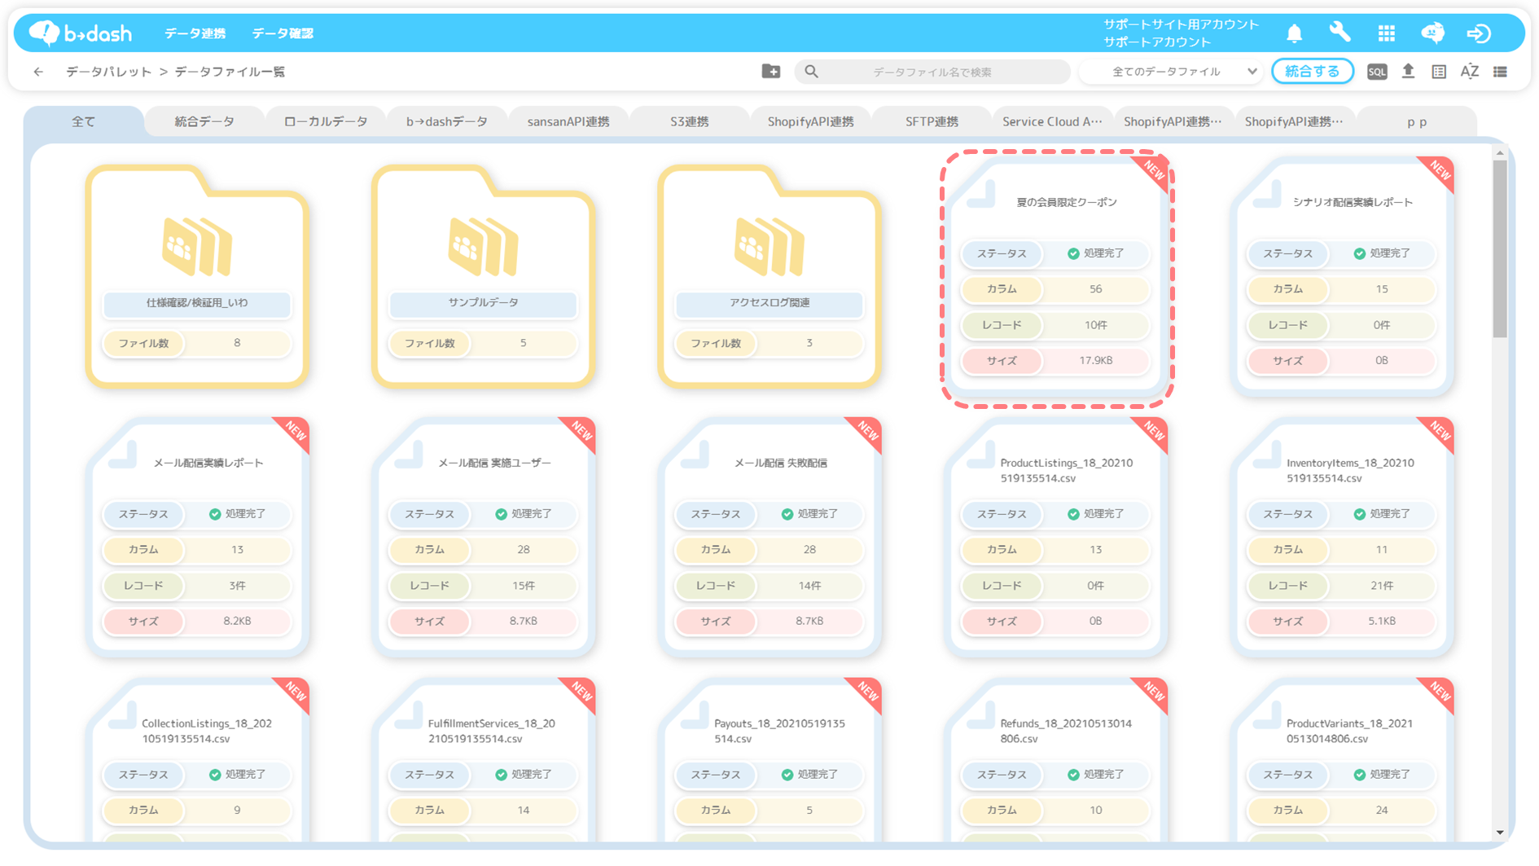Screen dimensions: 1539x866
Task: Click the new folder icon
Action: click(770, 72)
